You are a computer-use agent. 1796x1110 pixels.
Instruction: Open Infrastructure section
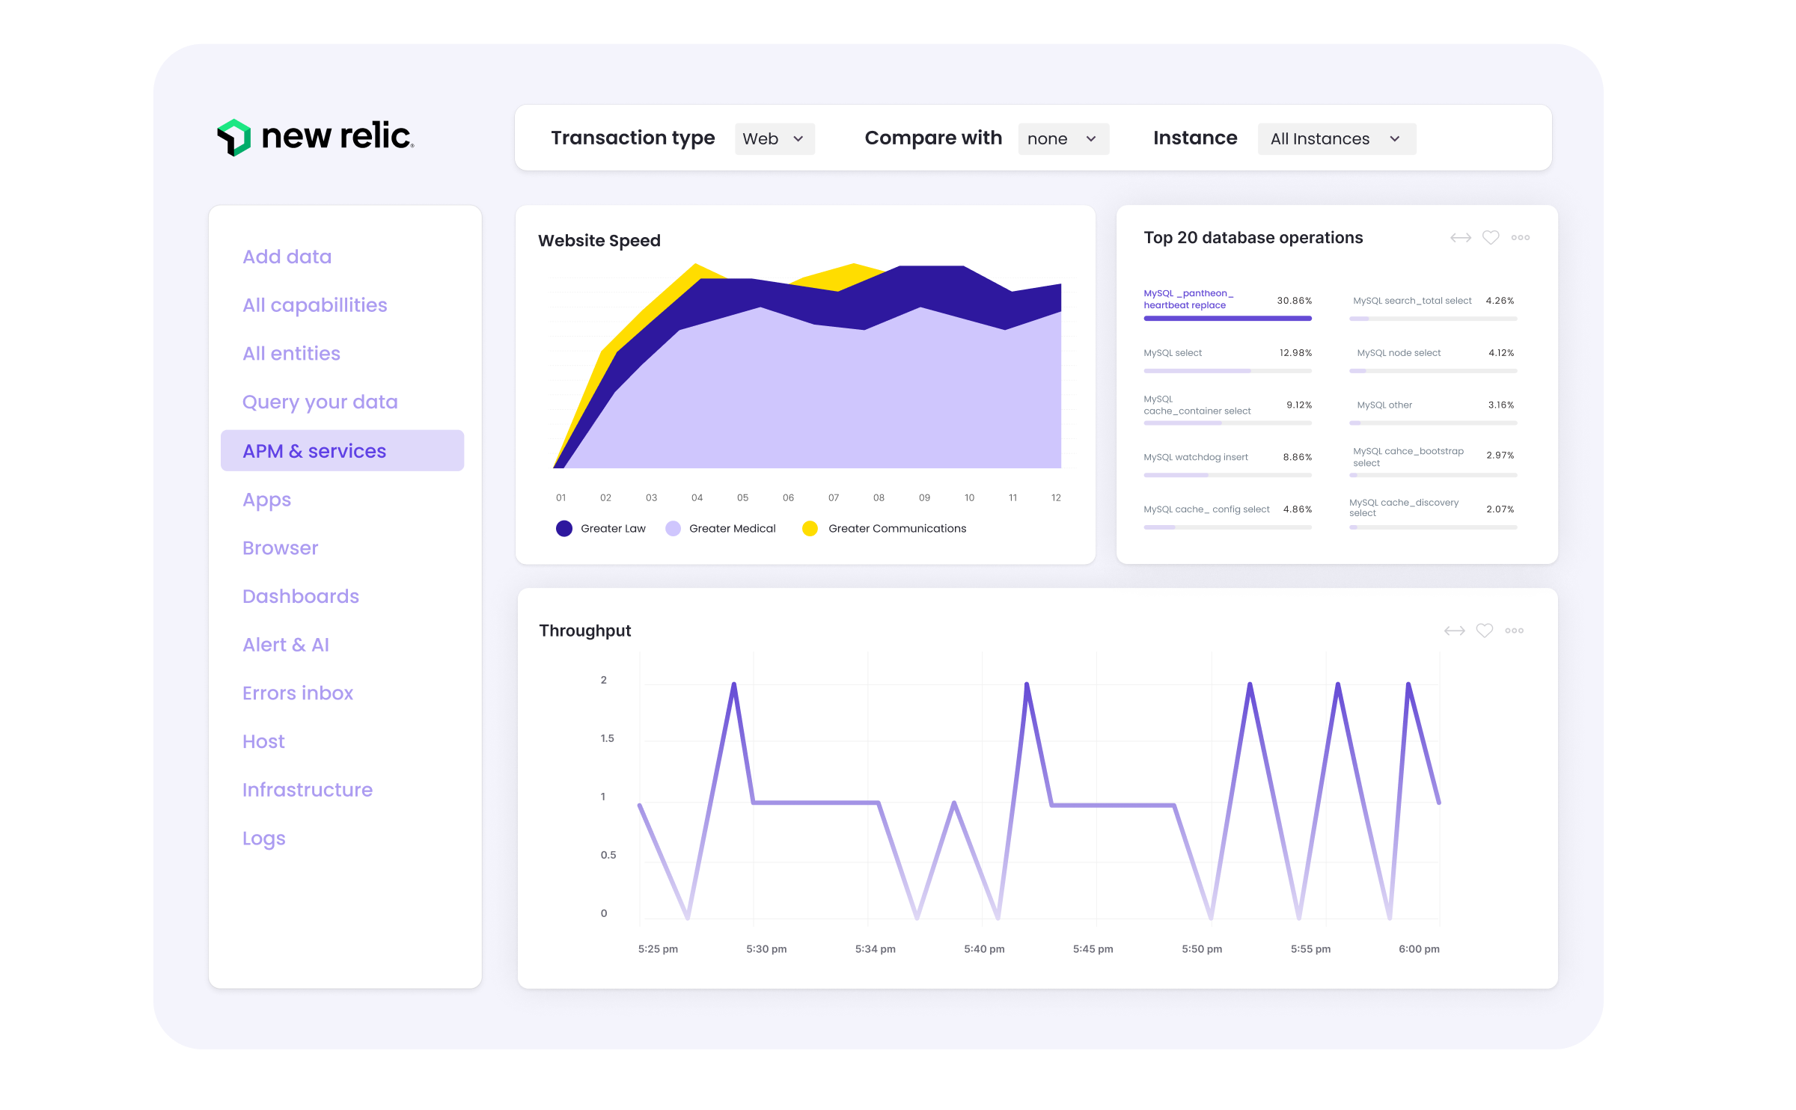(x=307, y=790)
